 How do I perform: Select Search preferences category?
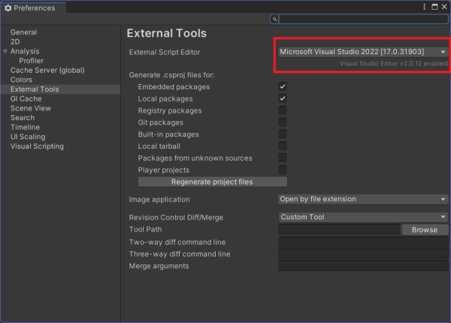pyautogui.click(x=23, y=117)
